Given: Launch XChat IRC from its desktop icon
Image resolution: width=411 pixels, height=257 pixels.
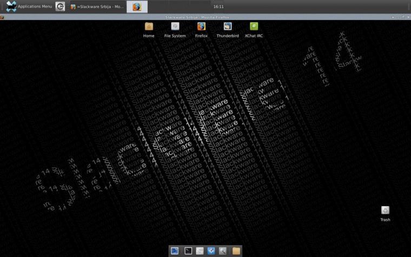Looking at the screenshot, I should (x=254, y=30).
